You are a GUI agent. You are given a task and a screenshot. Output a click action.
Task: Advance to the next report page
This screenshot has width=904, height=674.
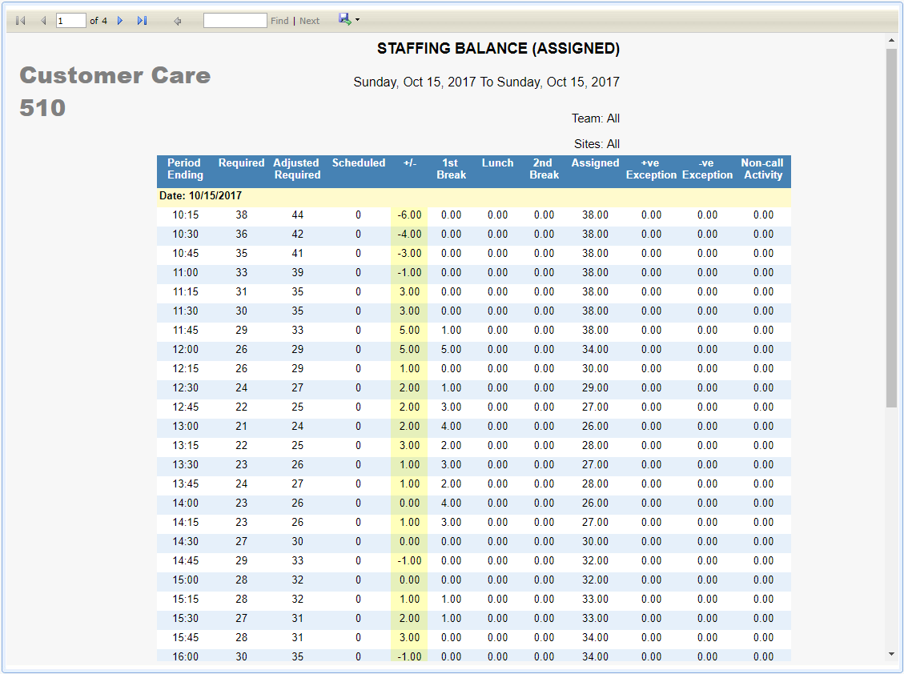[x=120, y=21]
